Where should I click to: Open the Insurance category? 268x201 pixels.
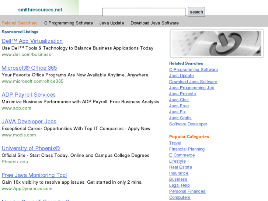point(179,173)
